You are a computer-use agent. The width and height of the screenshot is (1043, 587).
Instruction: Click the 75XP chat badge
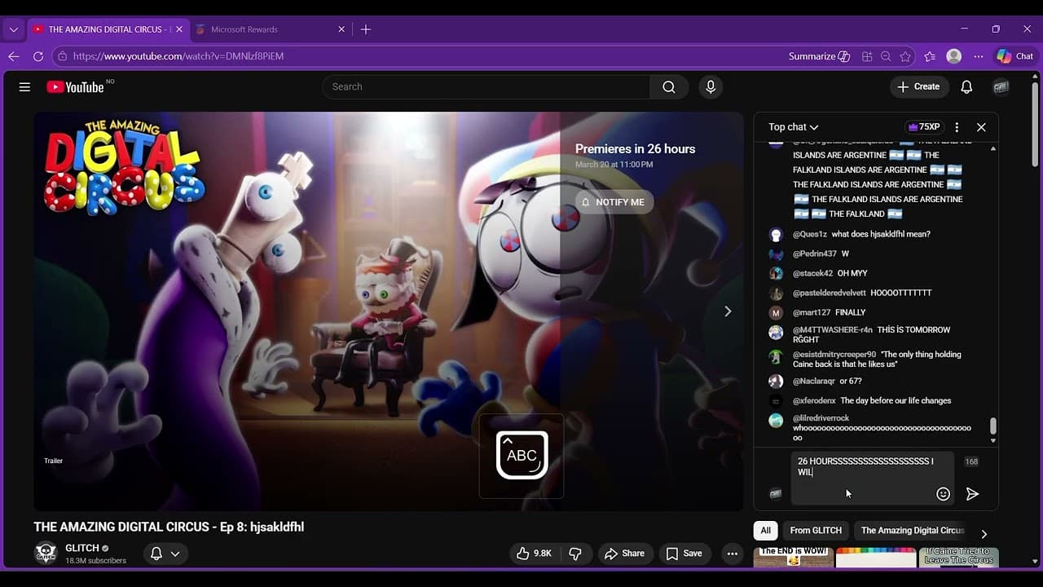(x=924, y=127)
